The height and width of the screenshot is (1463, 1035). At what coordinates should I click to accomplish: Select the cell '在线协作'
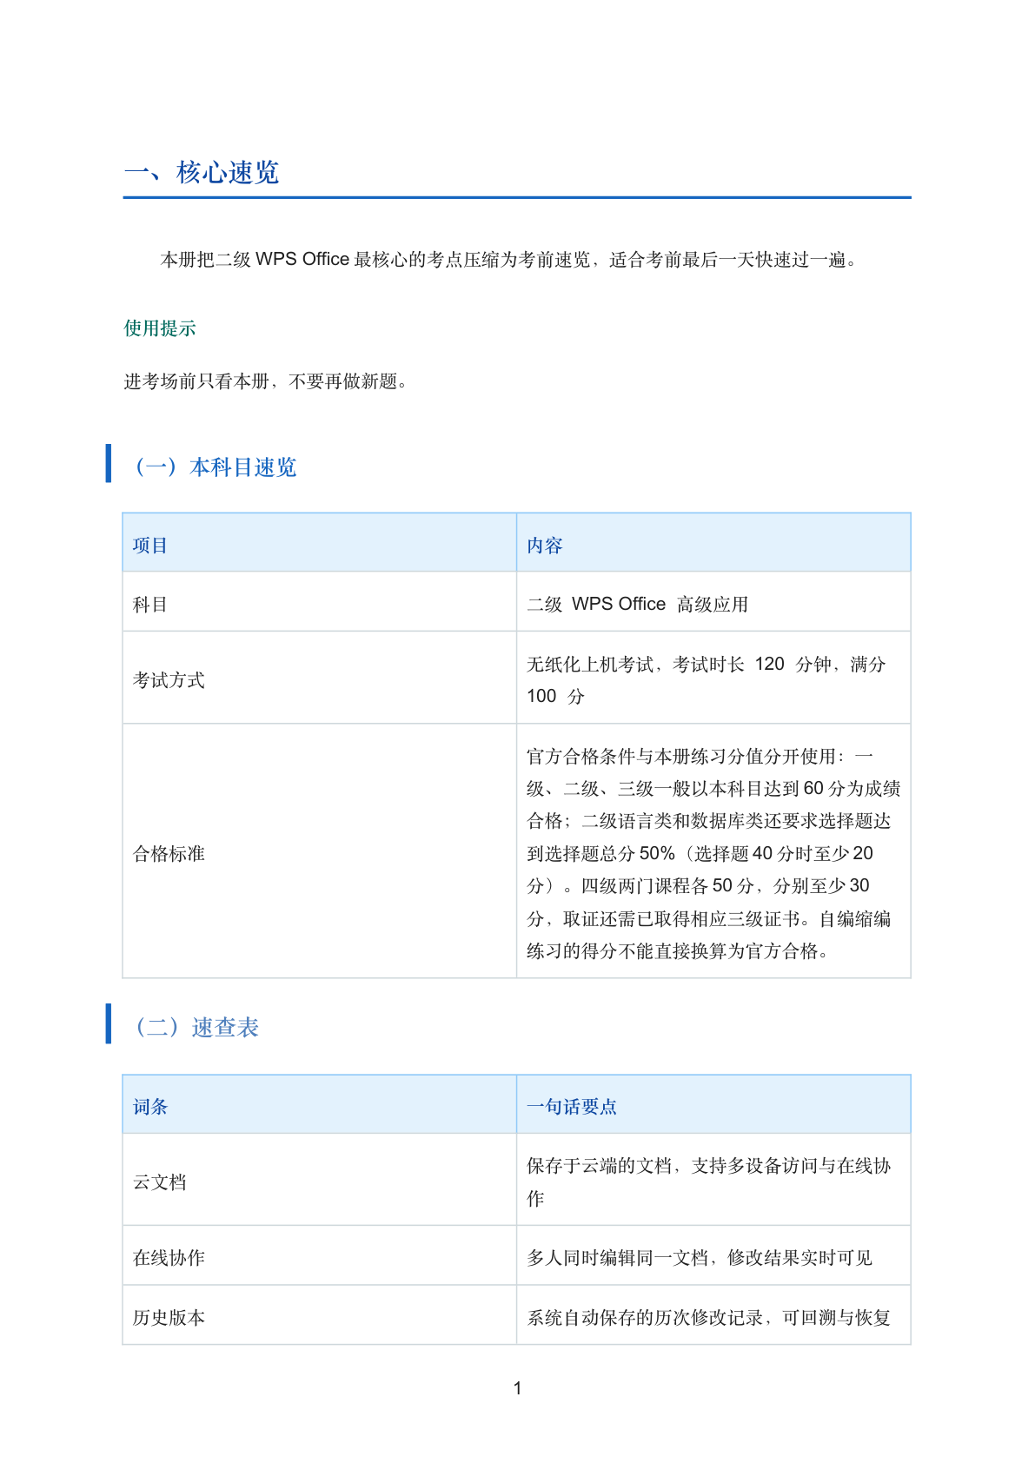(320, 1255)
